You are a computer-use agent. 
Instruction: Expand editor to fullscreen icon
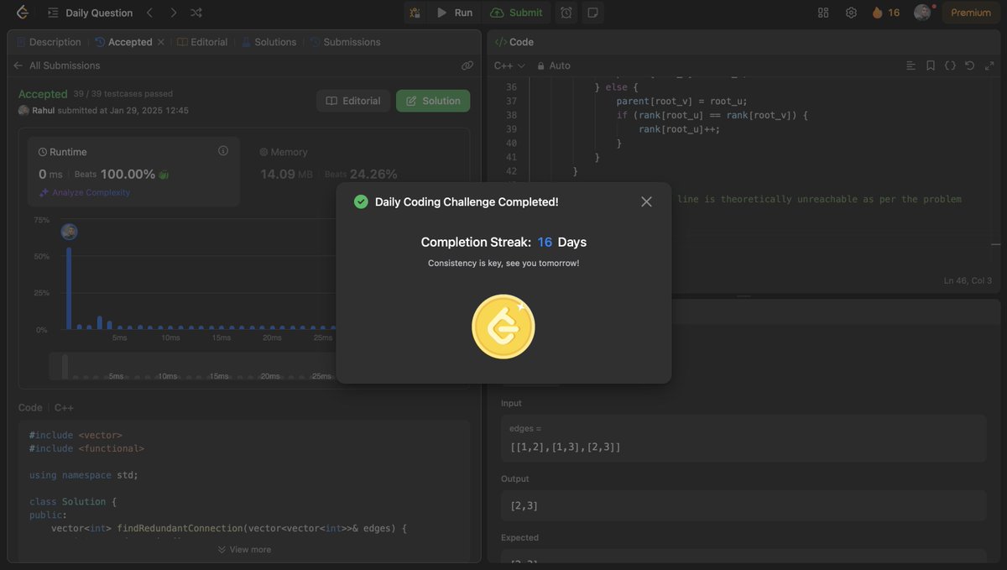tap(989, 65)
